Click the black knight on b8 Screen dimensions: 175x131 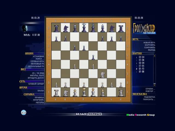pos(66,28)
